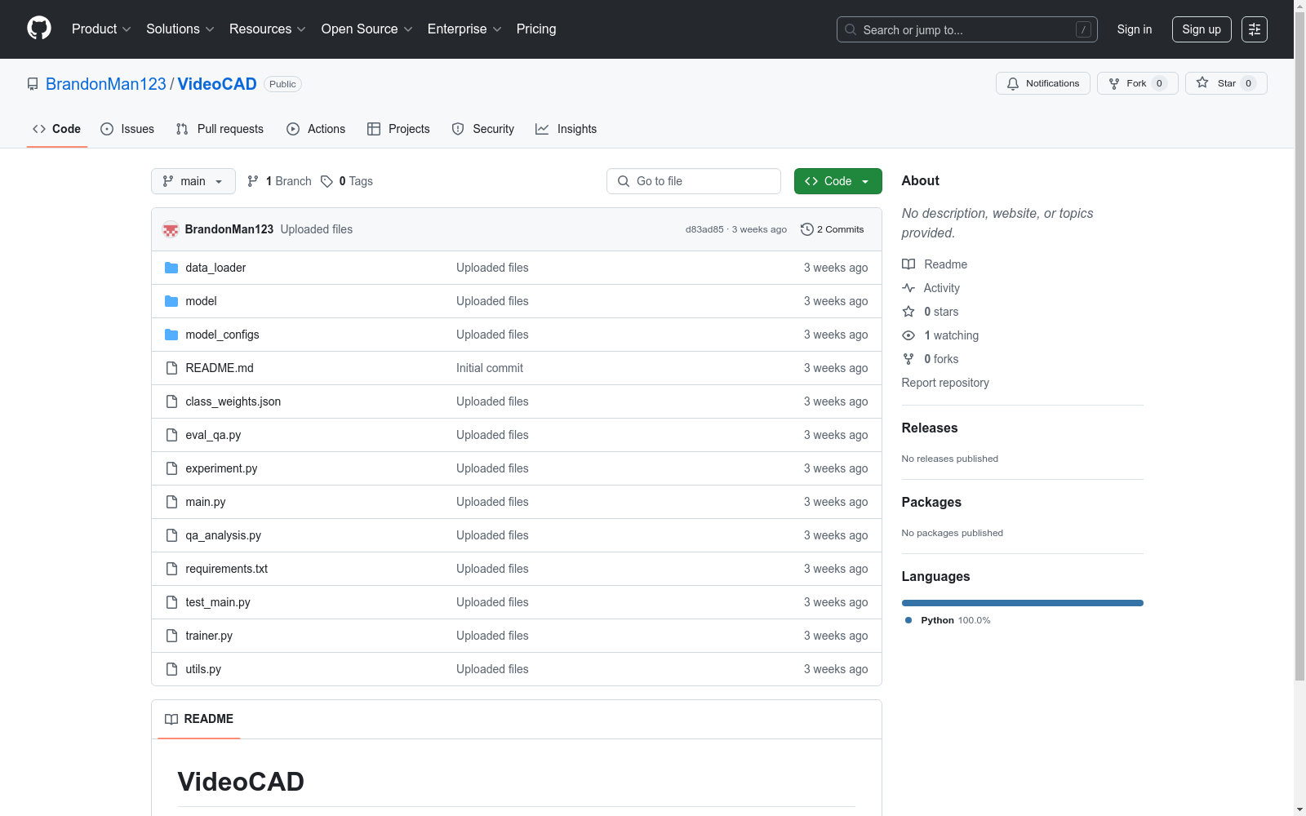Open the 1 Branch list
Image resolution: width=1306 pixels, height=816 pixels.
279,181
